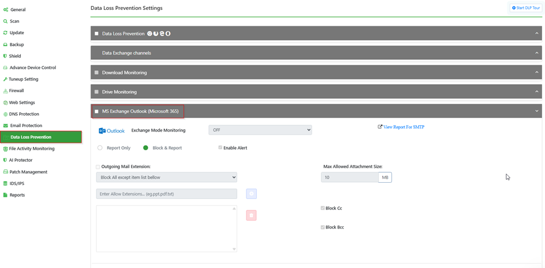
Task: Click the Firewall icon in sidebar
Action: (5, 90)
